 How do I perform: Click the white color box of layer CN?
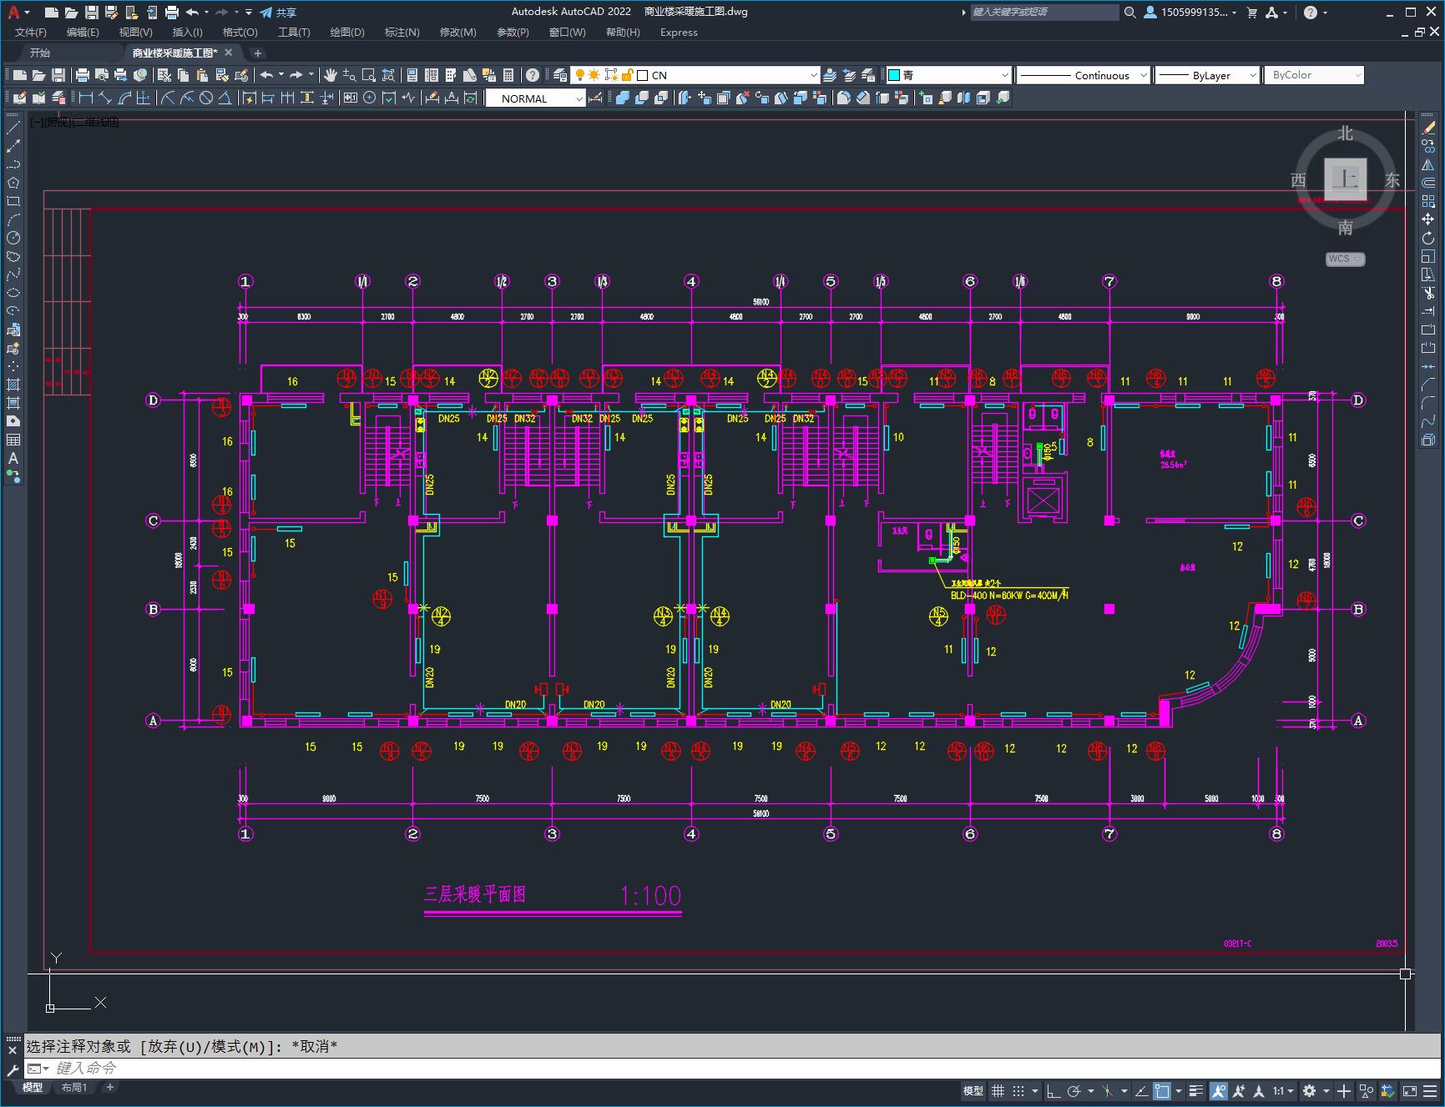click(643, 75)
